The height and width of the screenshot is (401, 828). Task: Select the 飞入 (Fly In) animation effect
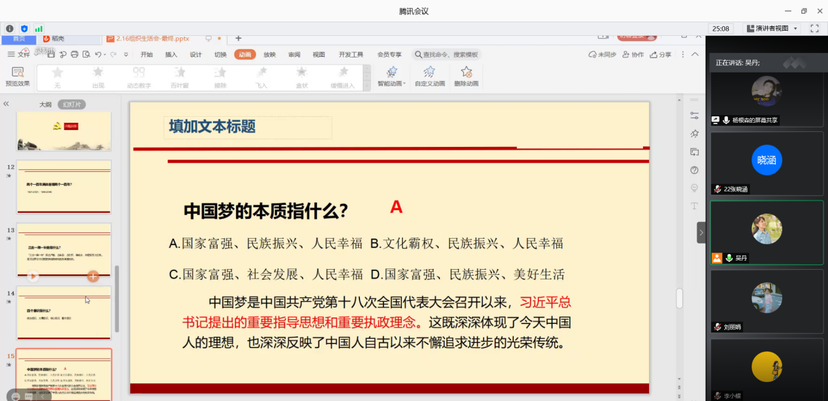coord(261,76)
